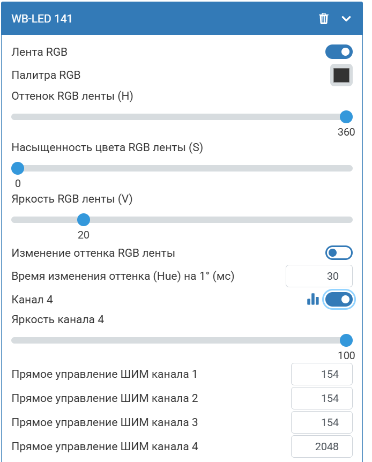Open the Палитра RGB color picker swatch

click(341, 75)
